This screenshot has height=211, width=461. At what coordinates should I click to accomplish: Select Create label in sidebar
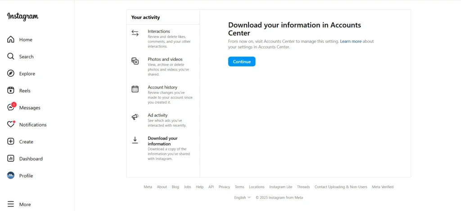coord(26,141)
